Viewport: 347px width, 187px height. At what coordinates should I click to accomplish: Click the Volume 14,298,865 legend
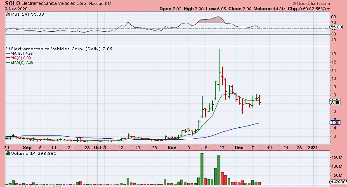tap(34, 153)
